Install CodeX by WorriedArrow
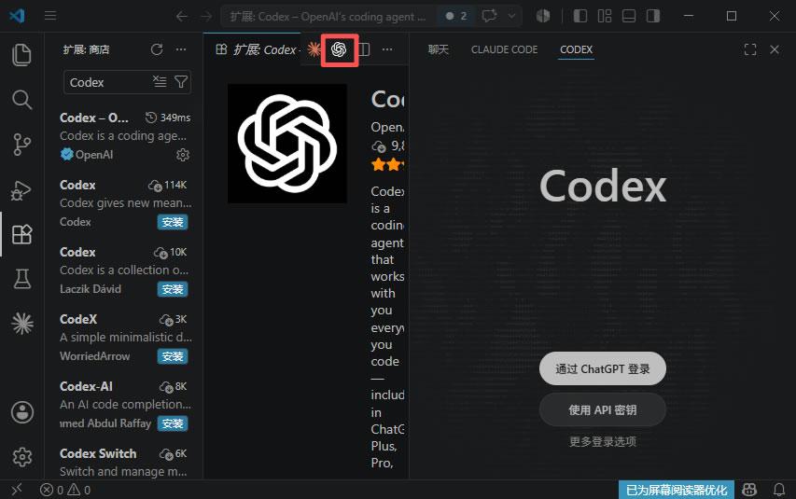 click(173, 356)
